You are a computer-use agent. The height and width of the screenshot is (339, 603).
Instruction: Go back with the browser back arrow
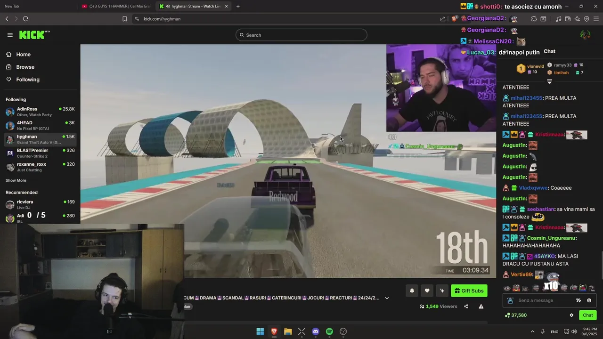7,19
